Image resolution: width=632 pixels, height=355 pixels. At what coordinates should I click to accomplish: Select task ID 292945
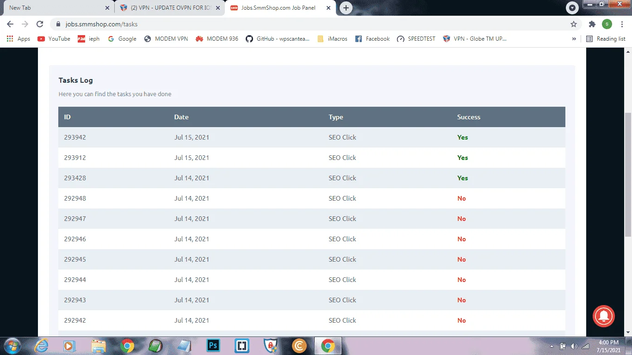(x=75, y=259)
